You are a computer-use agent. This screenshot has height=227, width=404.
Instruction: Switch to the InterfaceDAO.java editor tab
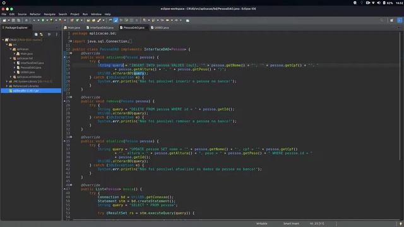[x=100, y=28]
